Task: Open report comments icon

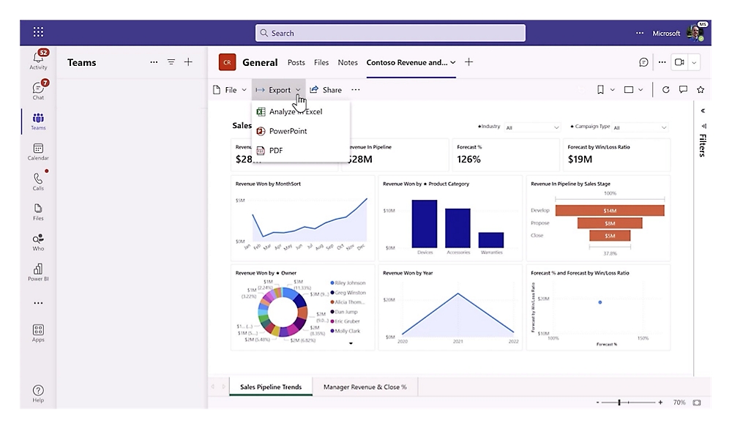Action: pyautogui.click(x=683, y=89)
